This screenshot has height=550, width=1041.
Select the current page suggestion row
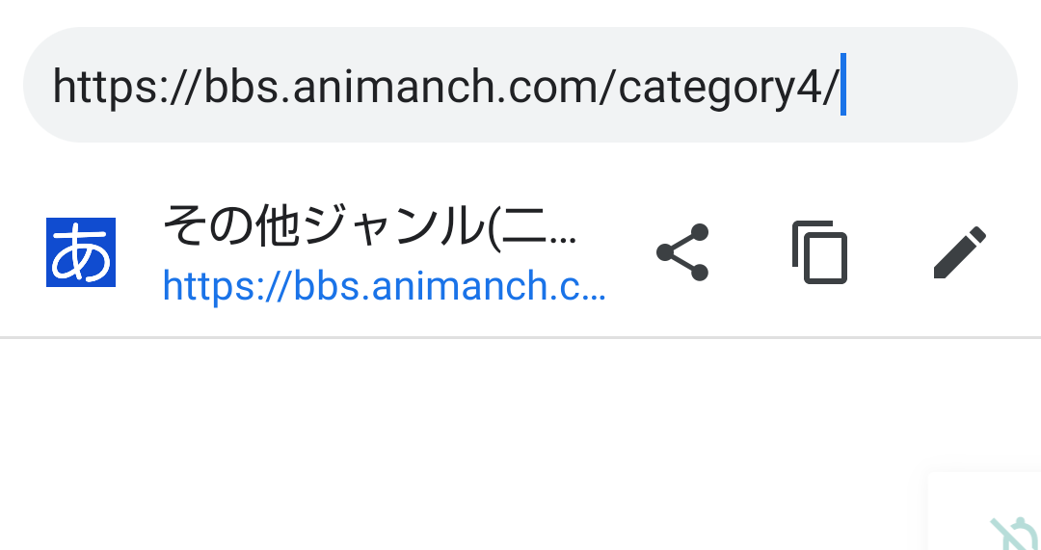coord(520,252)
